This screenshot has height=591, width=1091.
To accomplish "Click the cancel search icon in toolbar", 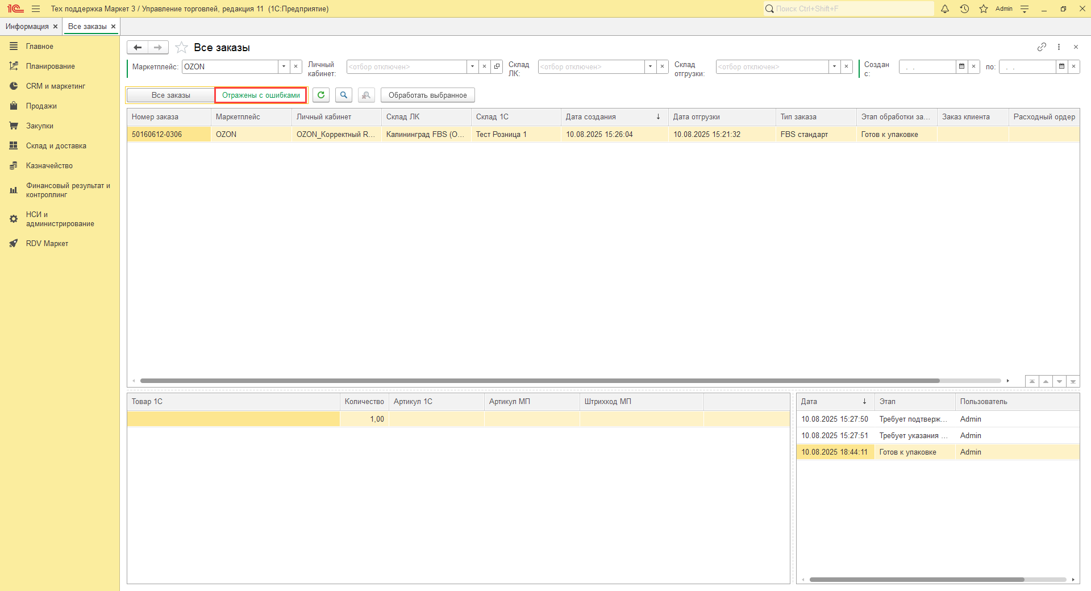I will coord(367,95).
